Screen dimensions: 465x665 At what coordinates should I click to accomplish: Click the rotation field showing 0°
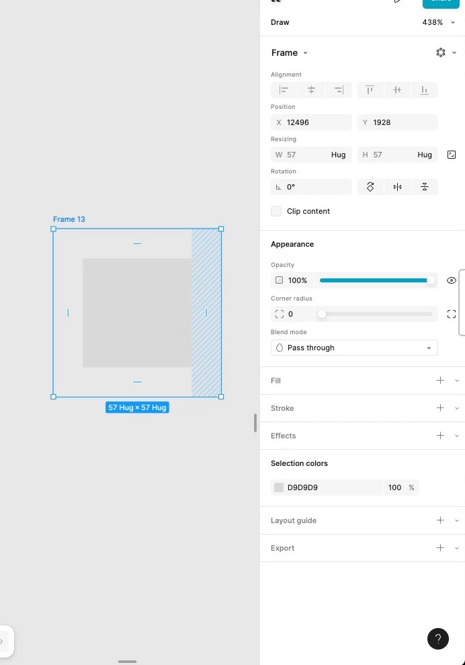click(x=311, y=187)
